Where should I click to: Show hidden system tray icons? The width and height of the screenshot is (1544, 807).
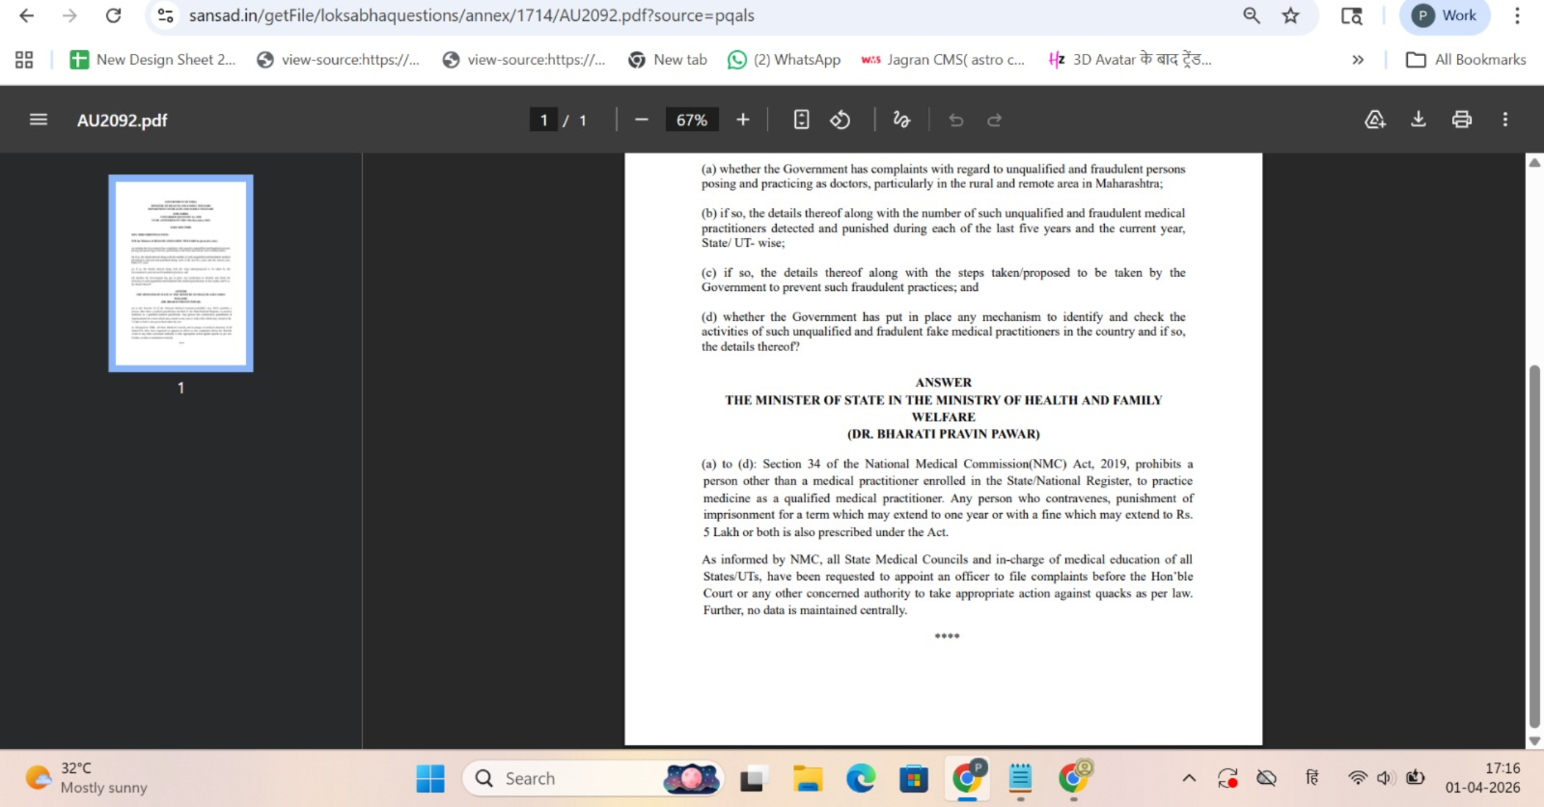[1189, 778]
